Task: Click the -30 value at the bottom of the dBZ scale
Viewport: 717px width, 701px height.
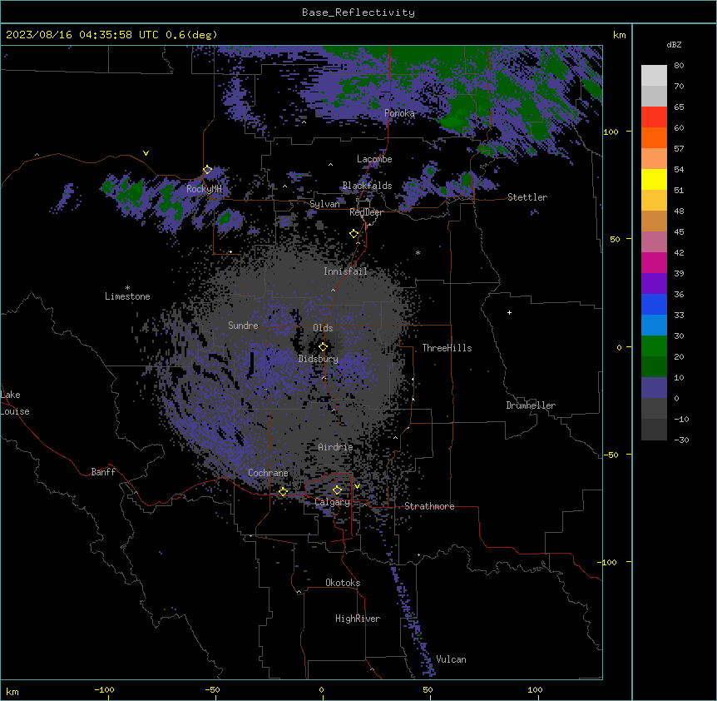Action: (681, 440)
